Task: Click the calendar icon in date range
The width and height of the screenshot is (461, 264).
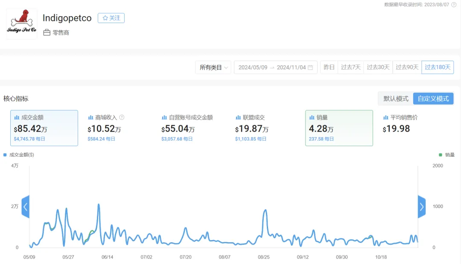Action: point(310,67)
